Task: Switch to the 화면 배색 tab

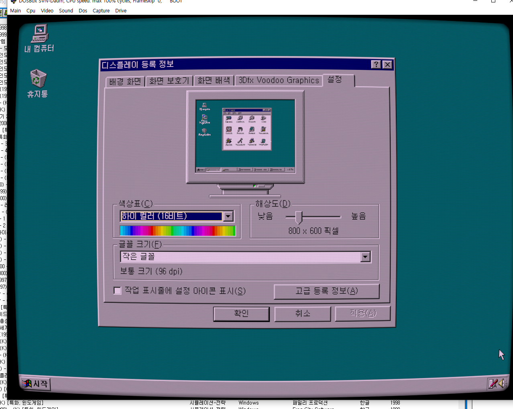Action: click(x=214, y=81)
